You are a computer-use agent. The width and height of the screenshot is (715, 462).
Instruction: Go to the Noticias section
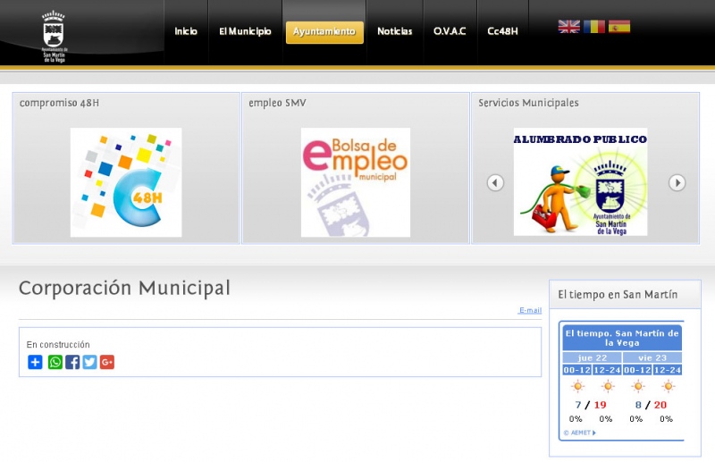(x=394, y=31)
